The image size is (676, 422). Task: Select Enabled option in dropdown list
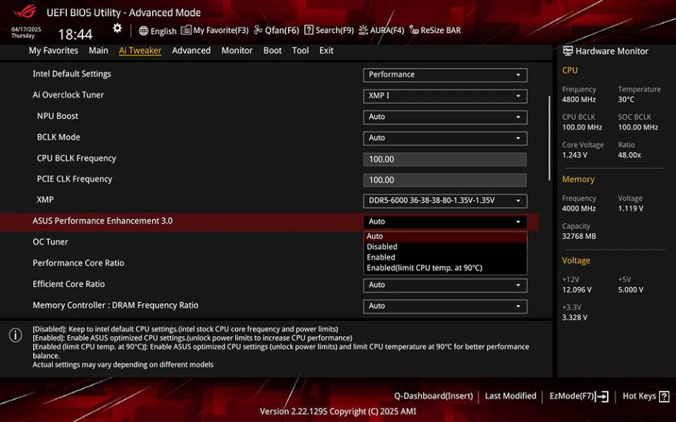point(445,257)
